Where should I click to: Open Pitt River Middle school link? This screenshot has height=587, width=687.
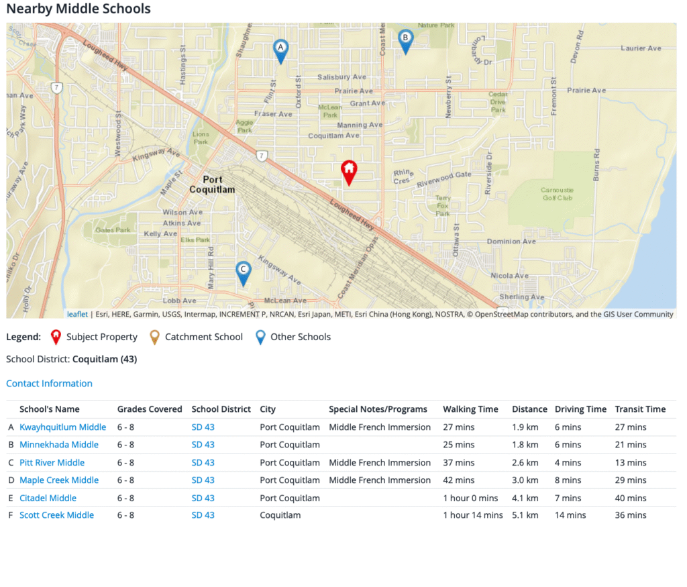point(52,463)
